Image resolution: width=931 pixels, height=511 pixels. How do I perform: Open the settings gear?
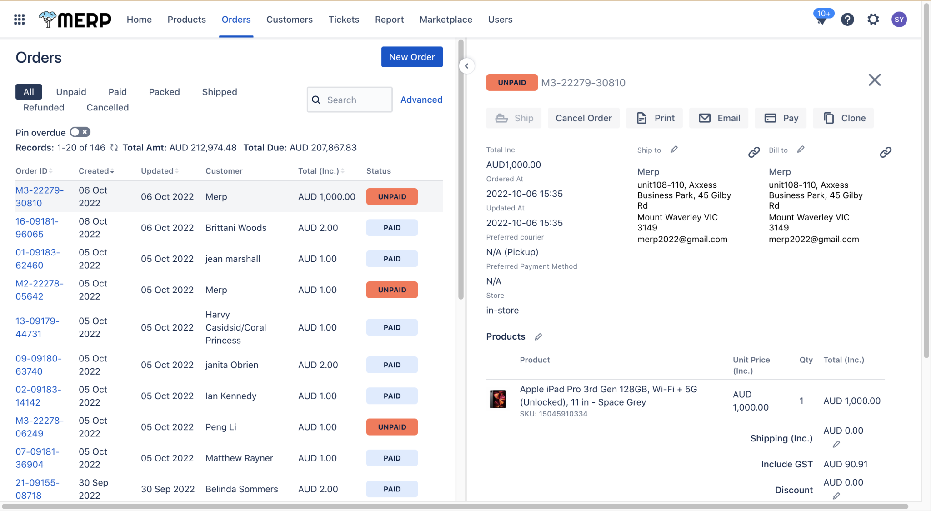[x=873, y=19]
